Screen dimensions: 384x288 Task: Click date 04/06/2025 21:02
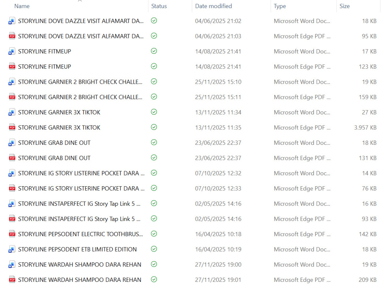point(218,21)
